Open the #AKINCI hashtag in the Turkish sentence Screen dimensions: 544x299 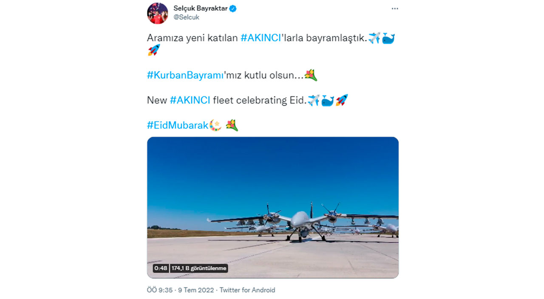(261, 38)
